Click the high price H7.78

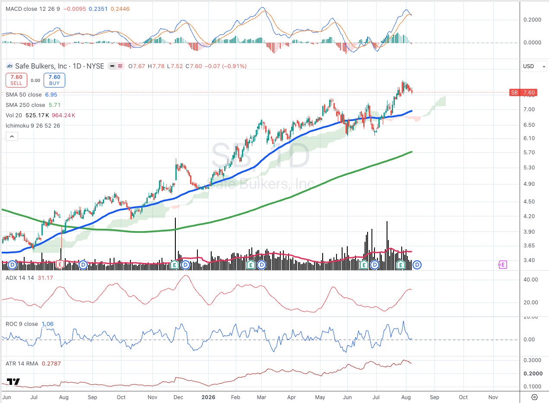point(155,66)
